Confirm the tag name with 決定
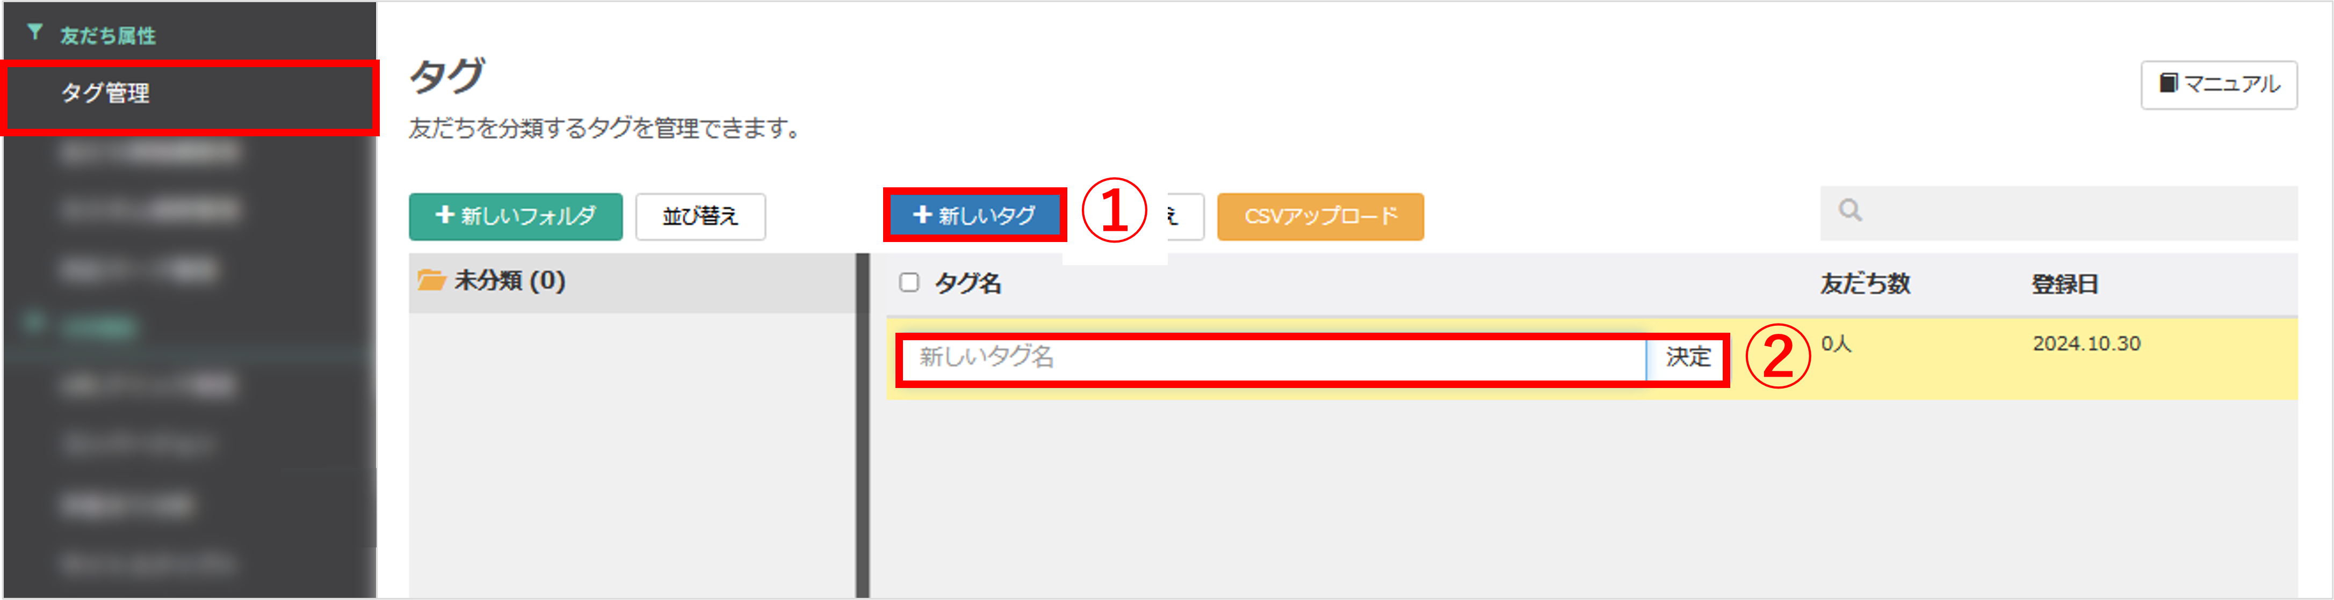 1687,357
